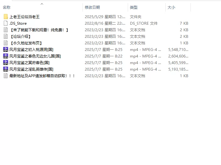The width and height of the screenshot is (221, 165).
Task: Select the file name 最新地址及APP请发邮箱自动获取！！！
Action: (x=42, y=76)
